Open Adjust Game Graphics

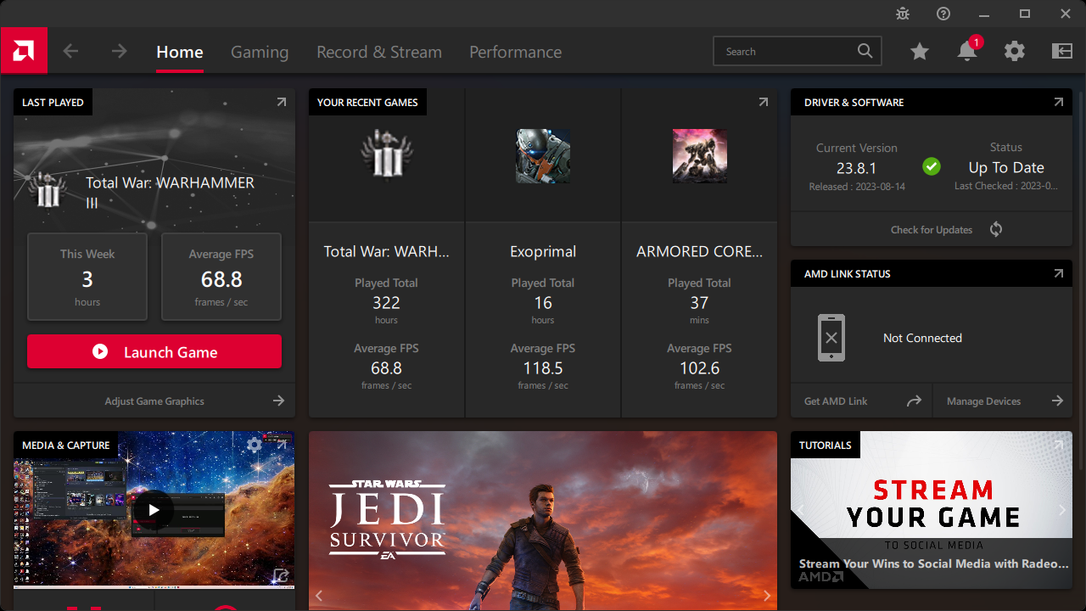click(x=154, y=401)
